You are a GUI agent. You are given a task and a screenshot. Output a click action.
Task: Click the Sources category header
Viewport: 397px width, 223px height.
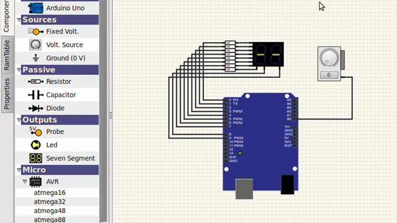(x=60, y=20)
